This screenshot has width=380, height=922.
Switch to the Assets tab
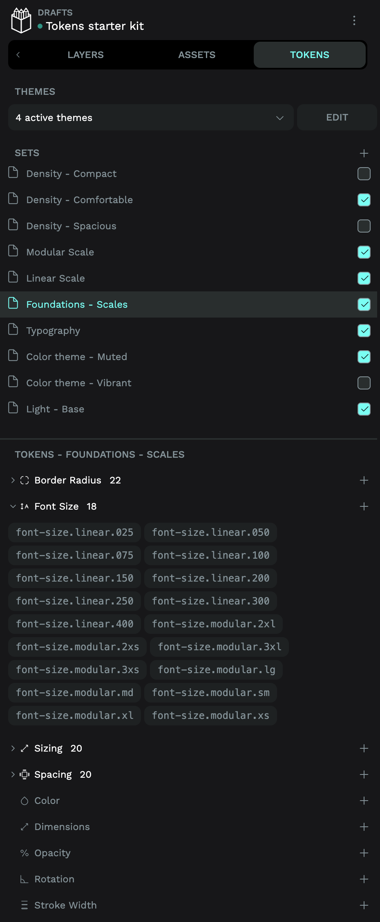197,55
